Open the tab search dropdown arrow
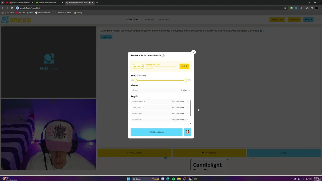322x181 pixels. click(x=2, y=3)
